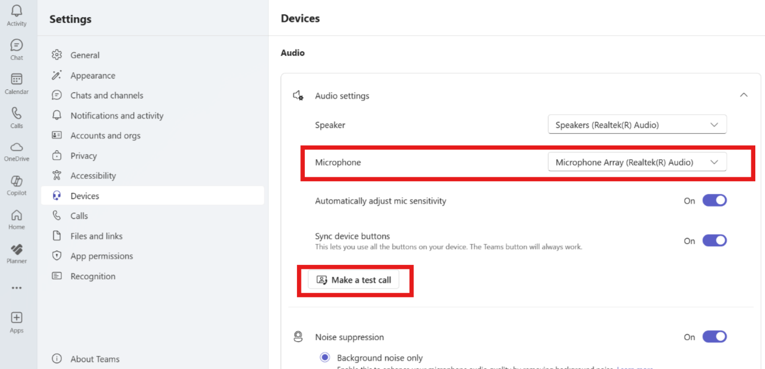The width and height of the screenshot is (765, 369).
Task: Open the Microphone Array dropdown
Action: [637, 163]
